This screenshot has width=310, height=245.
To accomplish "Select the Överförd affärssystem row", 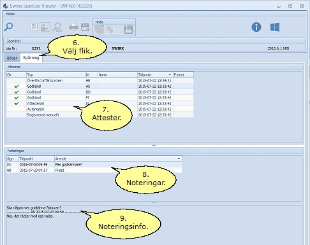I will (x=100, y=81).
